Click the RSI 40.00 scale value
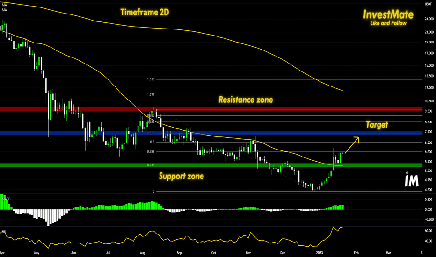Screen dimensions: 436x257 (x=429, y=241)
